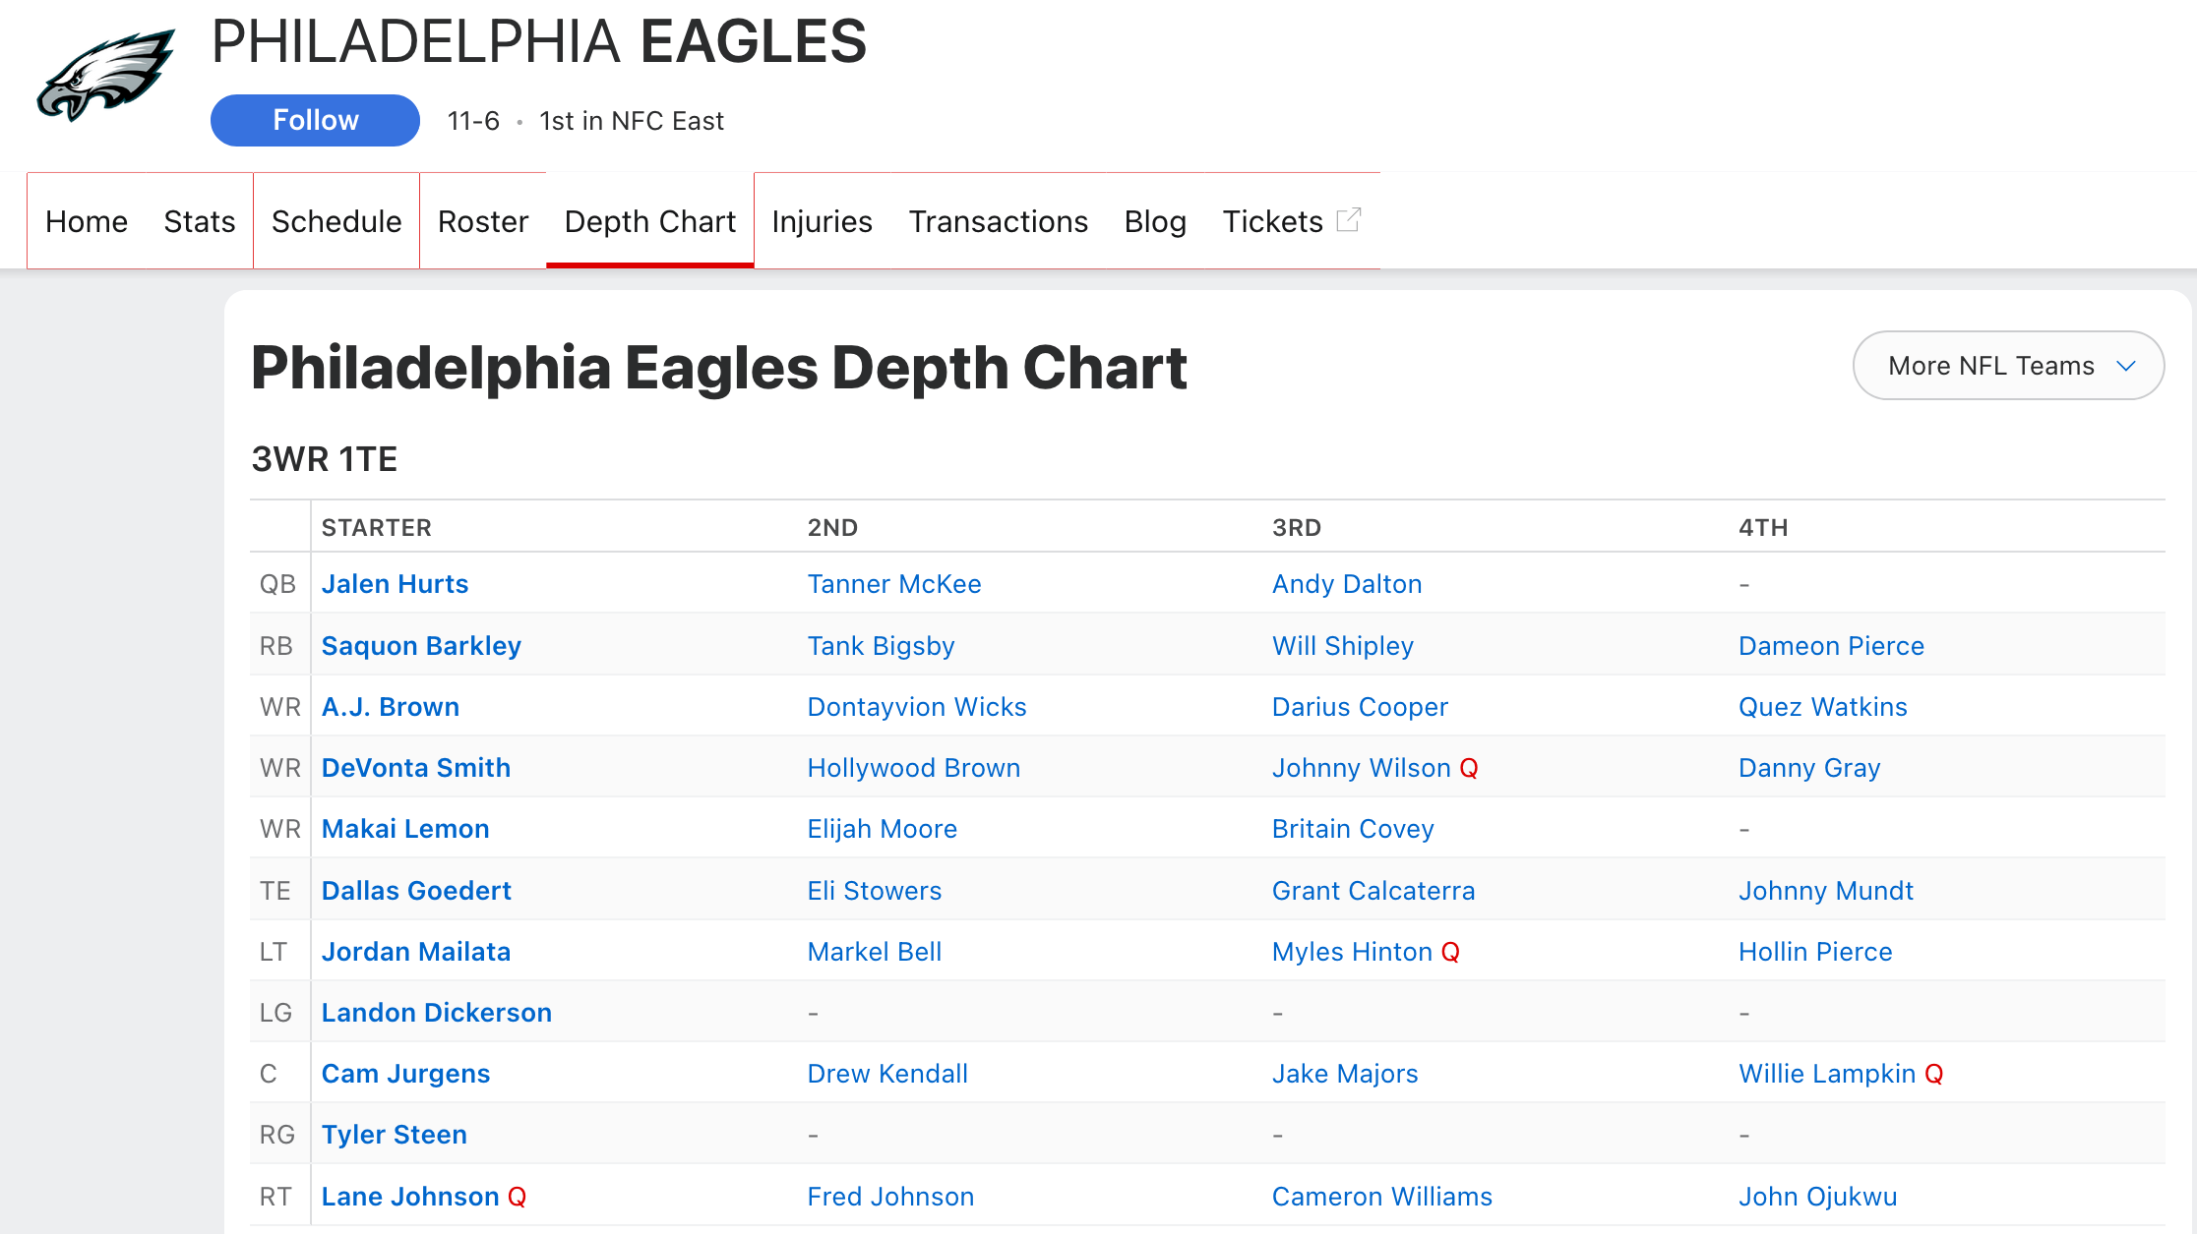Click Lane Johnson's questionable Q icon
Screen dimensions: 2197x1234
[517, 1197]
